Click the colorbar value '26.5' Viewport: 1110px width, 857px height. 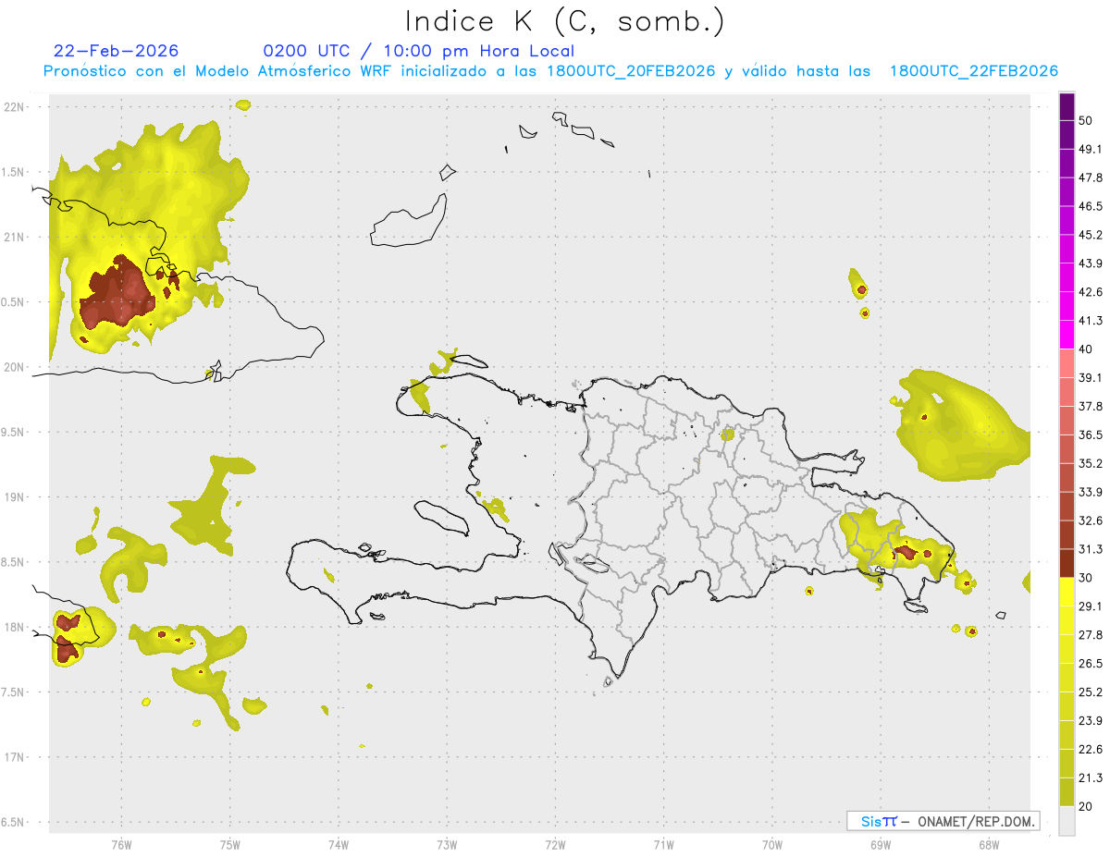(x=1091, y=663)
